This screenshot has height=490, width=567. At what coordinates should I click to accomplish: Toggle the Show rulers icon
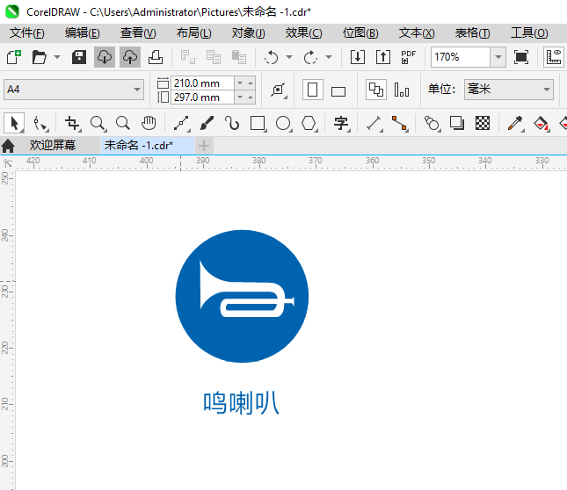(554, 57)
